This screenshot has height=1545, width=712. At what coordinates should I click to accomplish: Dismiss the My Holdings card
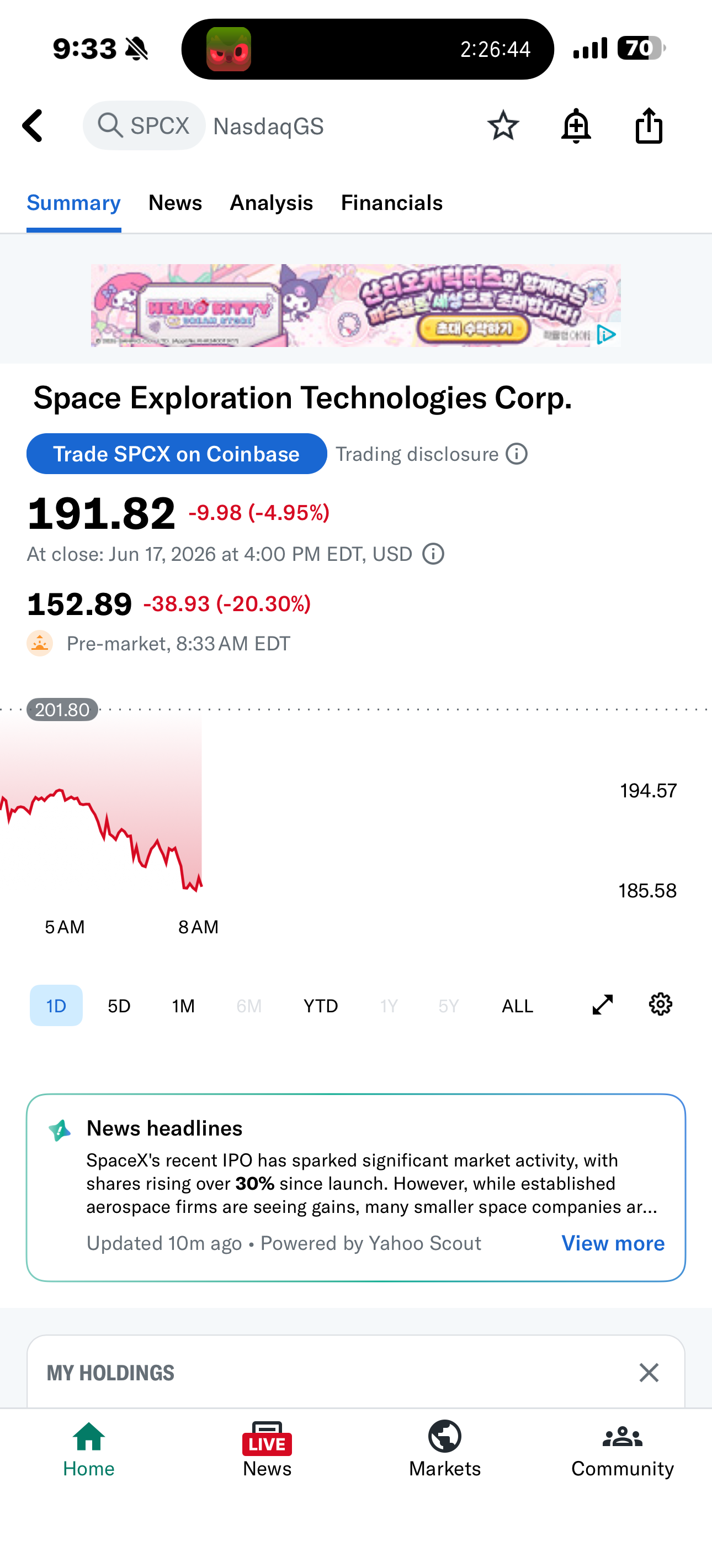coord(649,1373)
